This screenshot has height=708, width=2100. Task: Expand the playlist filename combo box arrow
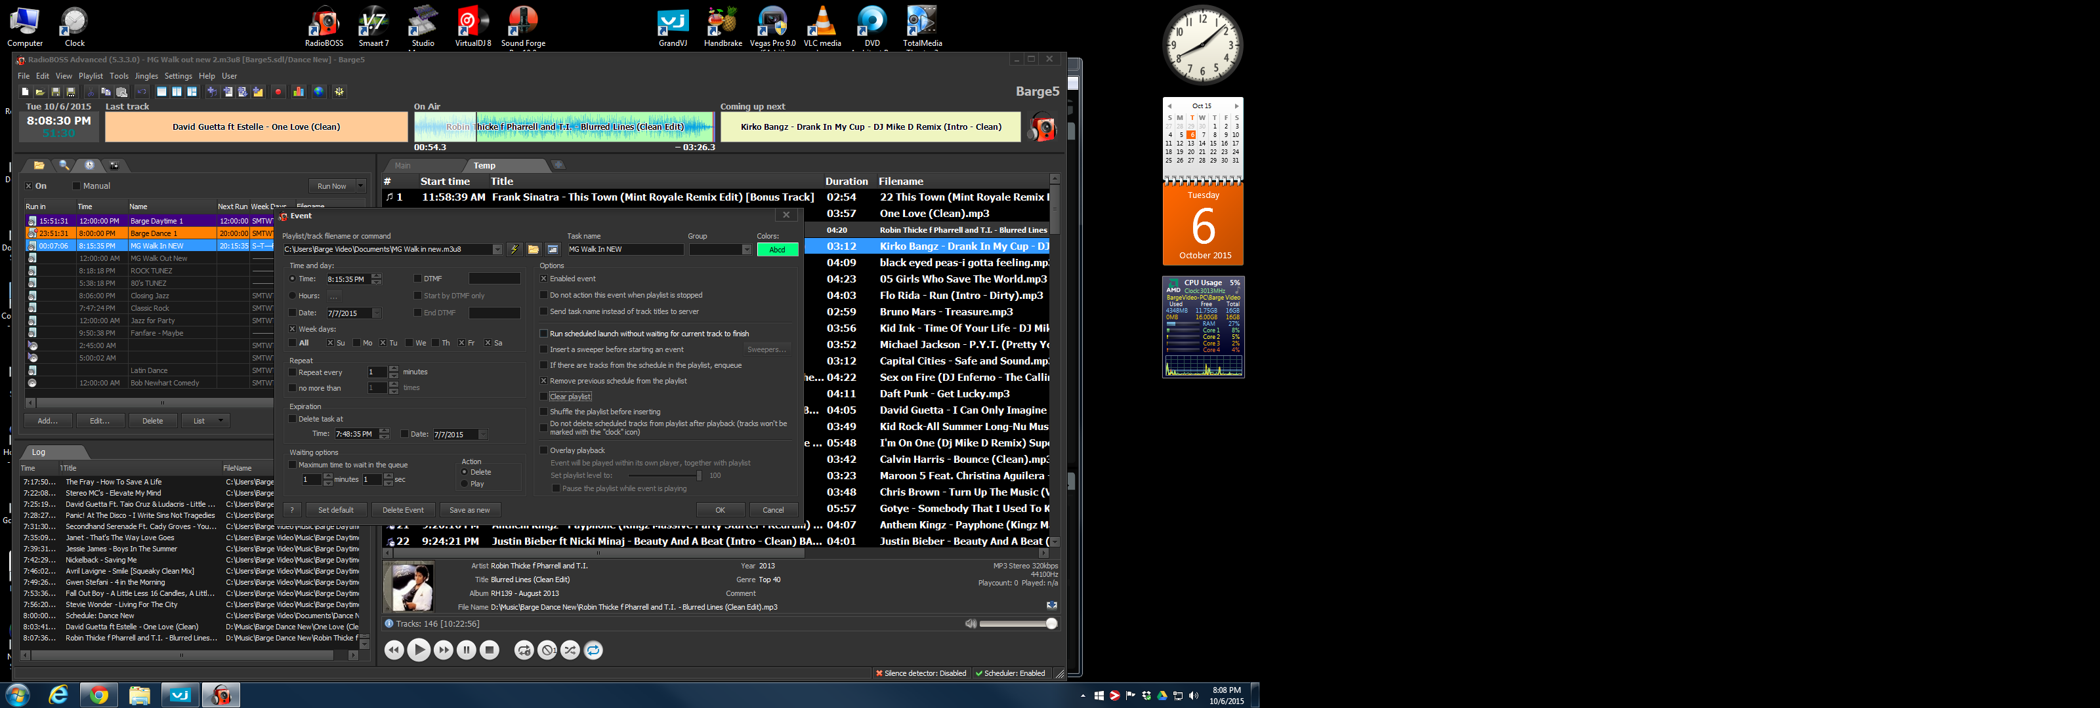pyautogui.click(x=497, y=249)
